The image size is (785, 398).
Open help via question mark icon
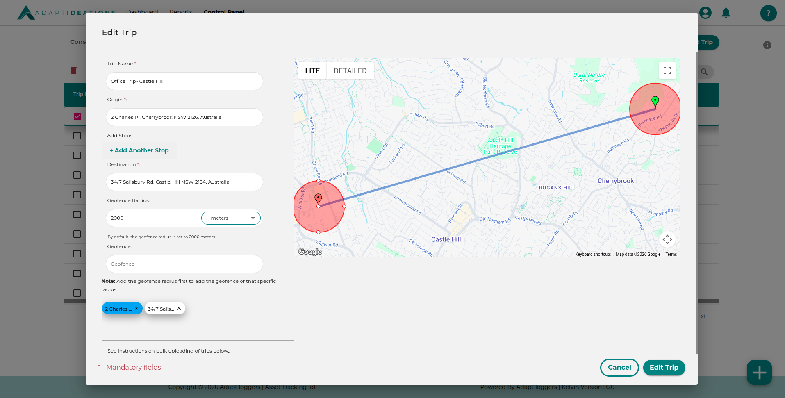tap(768, 13)
